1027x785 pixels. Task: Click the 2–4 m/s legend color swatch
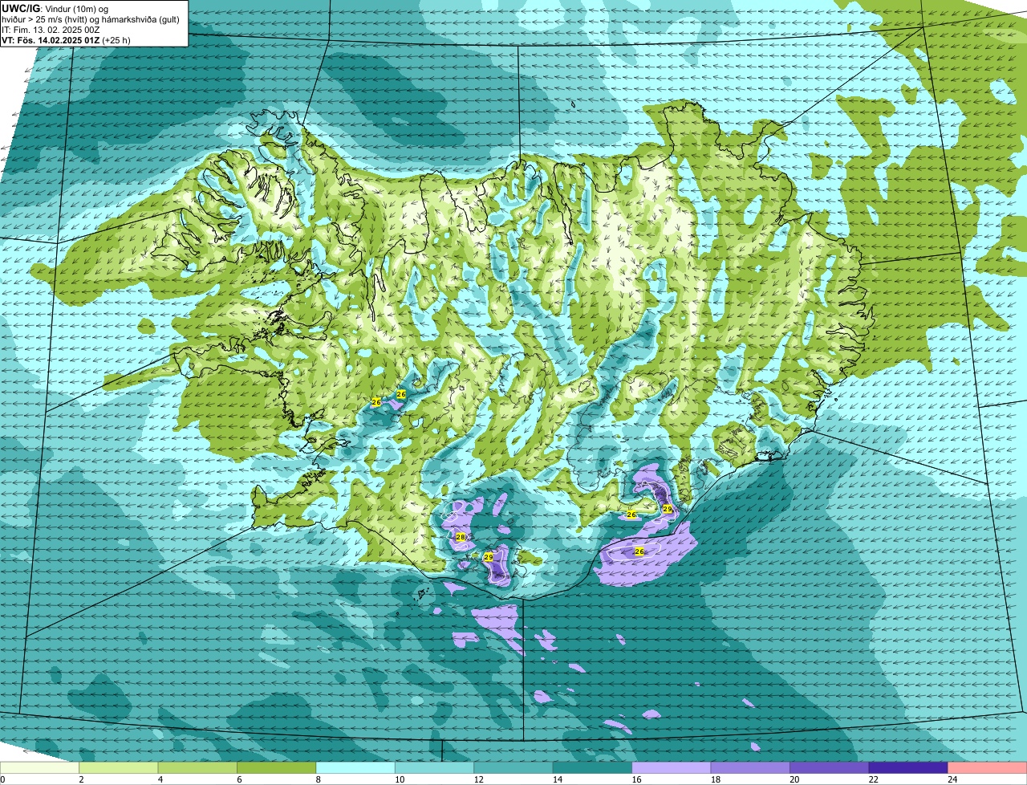119,767
